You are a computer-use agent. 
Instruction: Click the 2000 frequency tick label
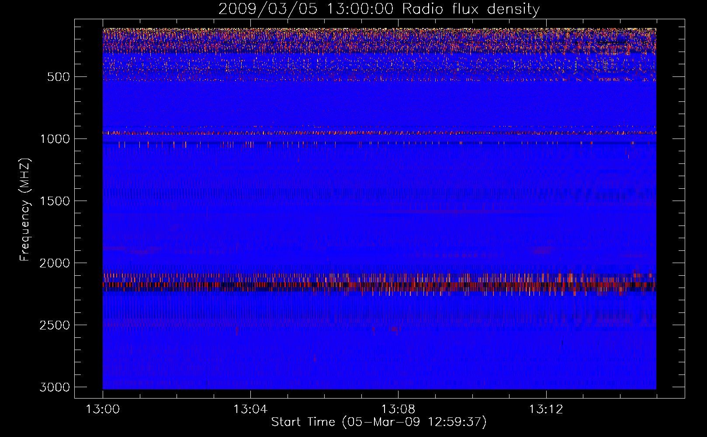pos(55,263)
